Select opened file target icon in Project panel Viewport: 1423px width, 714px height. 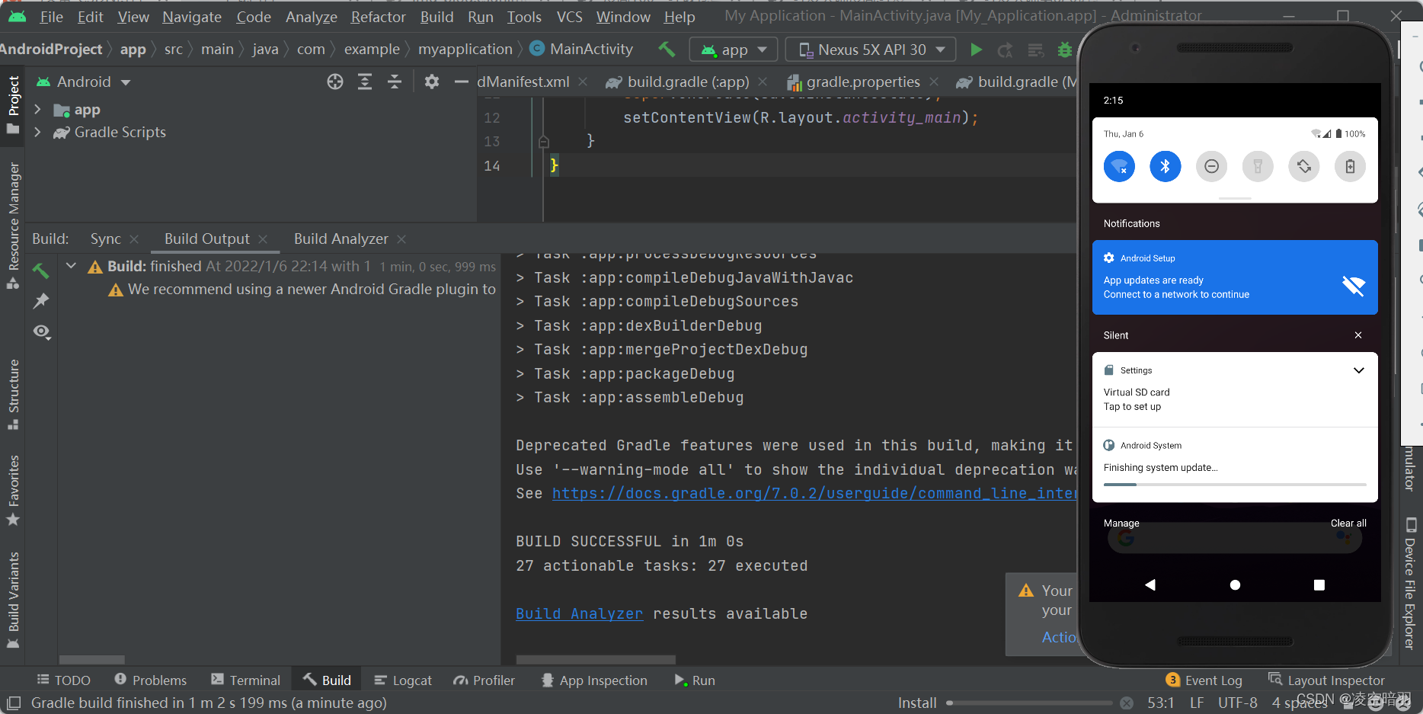coord(335,82)
